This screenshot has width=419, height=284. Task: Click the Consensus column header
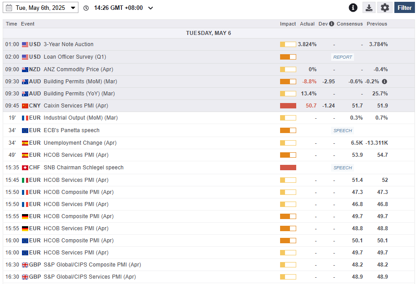click(x=350, y=24)
